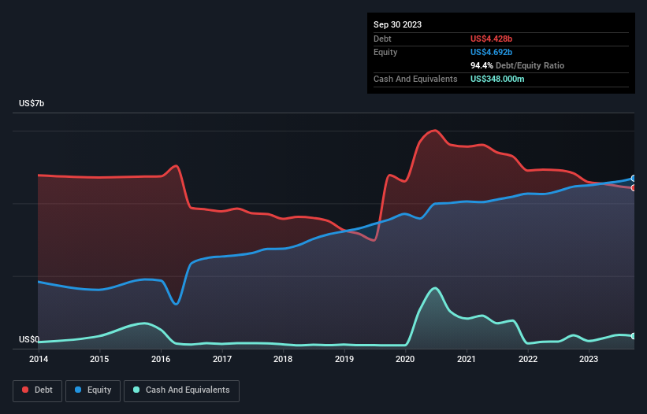Click the 2018 x-axis label

coord(283,359)
